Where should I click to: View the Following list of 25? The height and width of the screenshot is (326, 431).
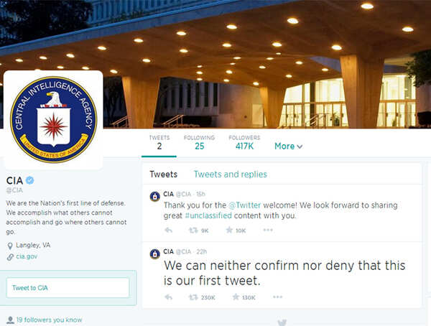tap(199, 143)
